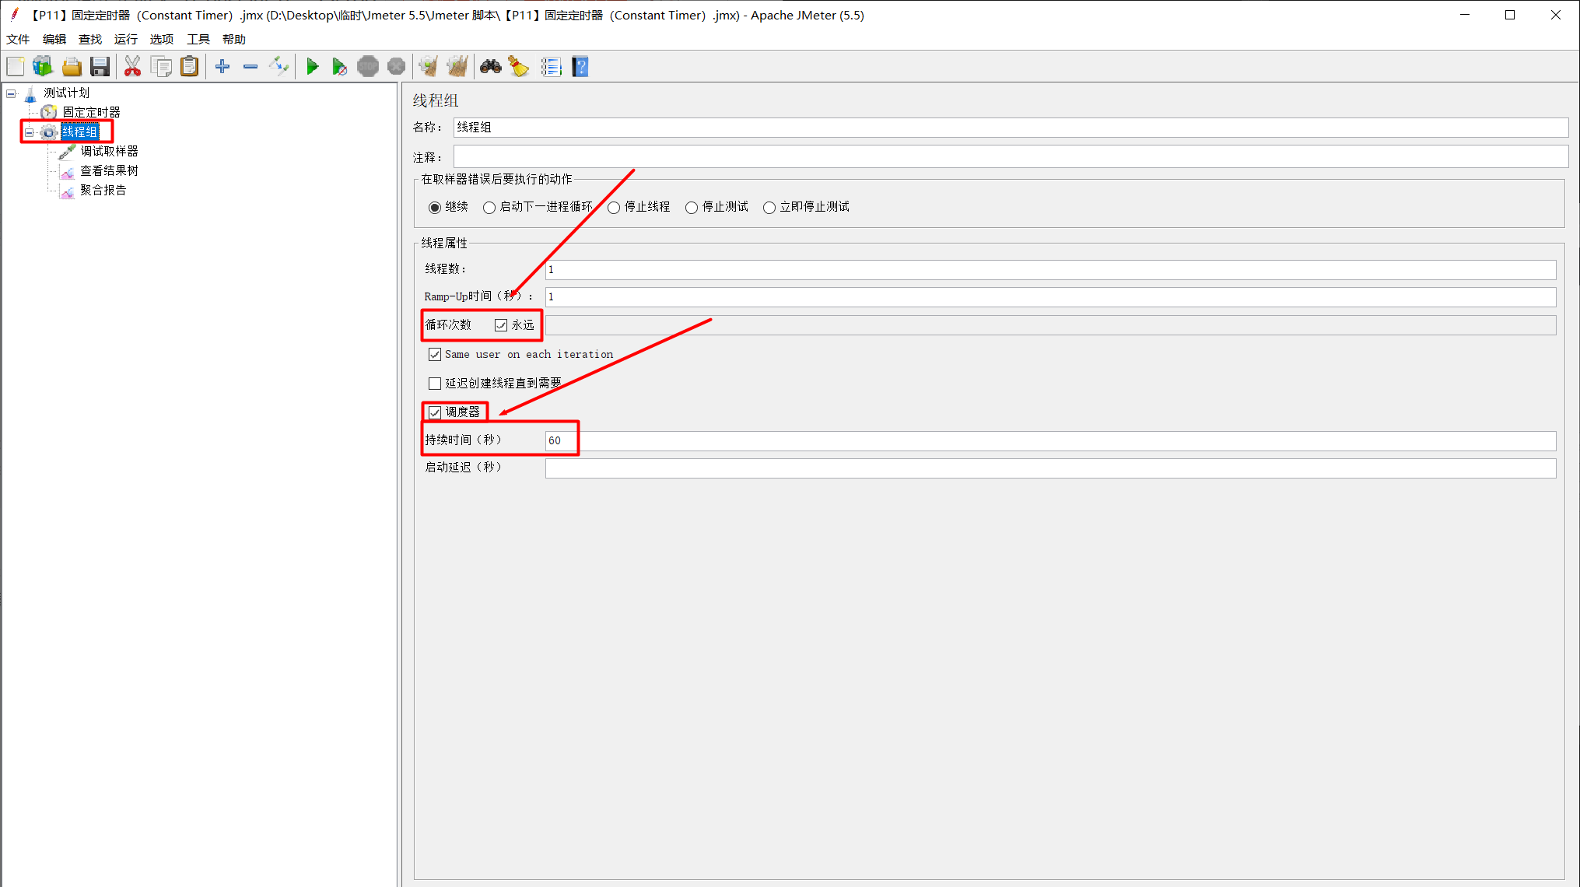Click the 启动延迟 startup delay field
This screenshot has height=887, width=1580.
click(x=1050, y=468)
